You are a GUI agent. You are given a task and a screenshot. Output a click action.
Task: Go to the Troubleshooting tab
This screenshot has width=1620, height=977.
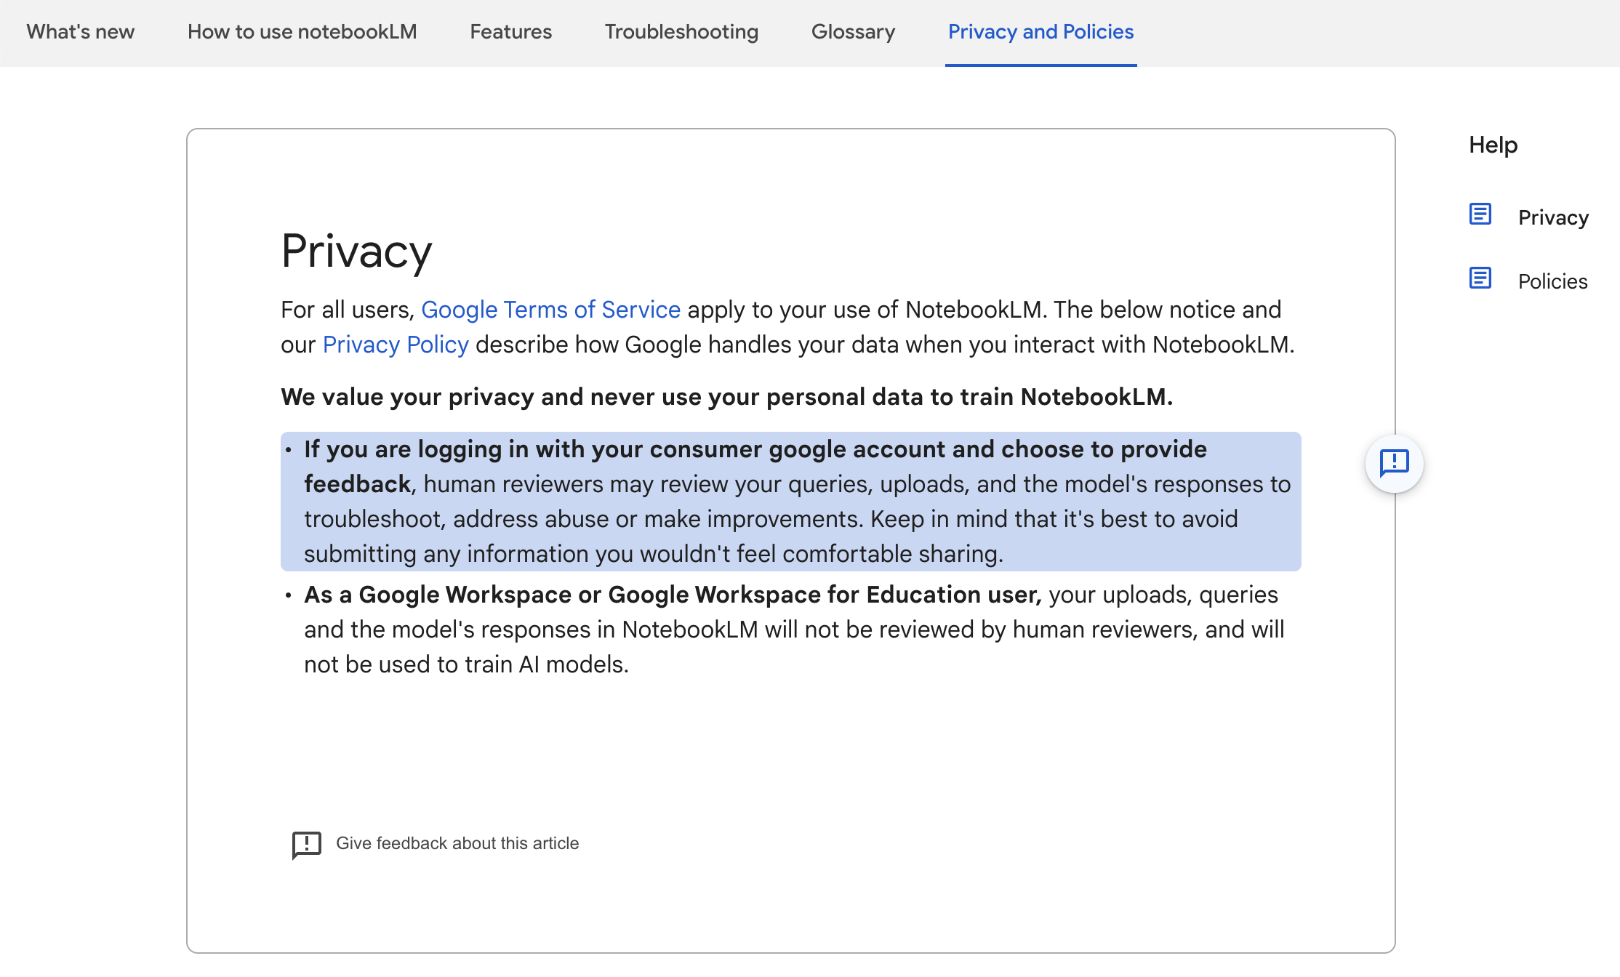pos(681,32)
